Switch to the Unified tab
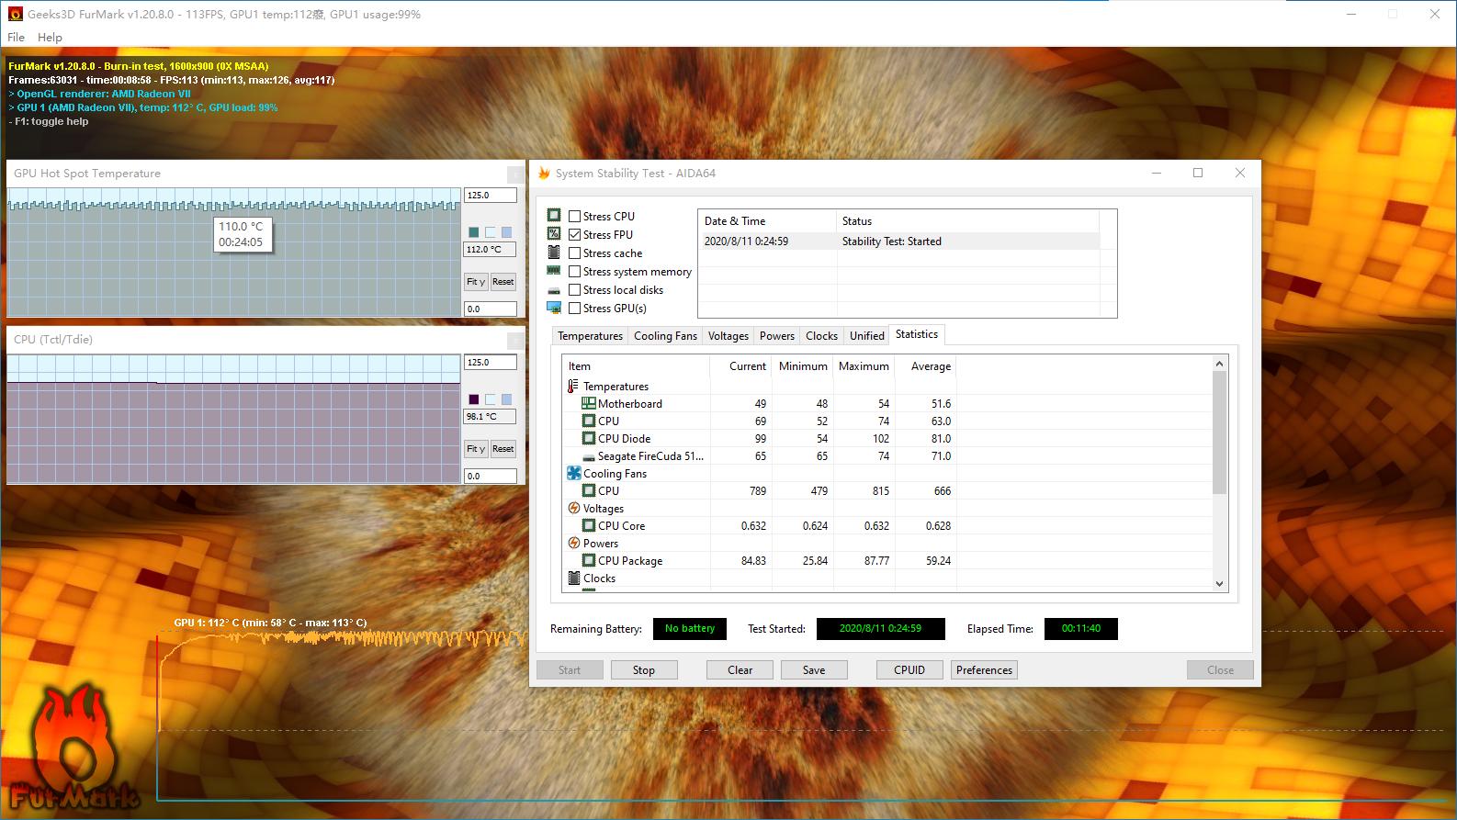This screenshot has width=1457, height=820. point(867,336)
